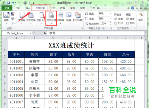Image resolution: width=149 pixels, height=108 pixels.
Task: Toggle 网格线 打印 (gridlines print) checkbox
Action: pos(116,23)
